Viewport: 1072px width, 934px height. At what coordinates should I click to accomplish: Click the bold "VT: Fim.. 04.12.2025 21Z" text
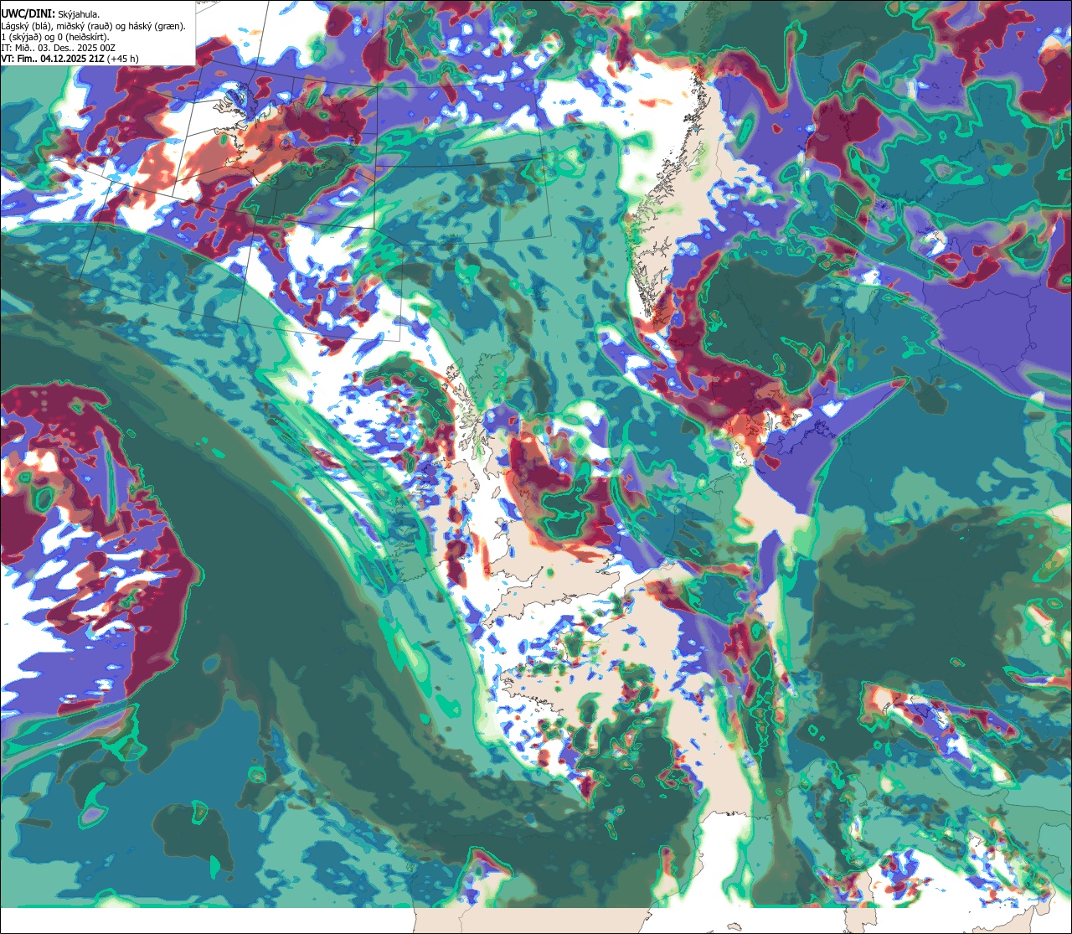53,59
